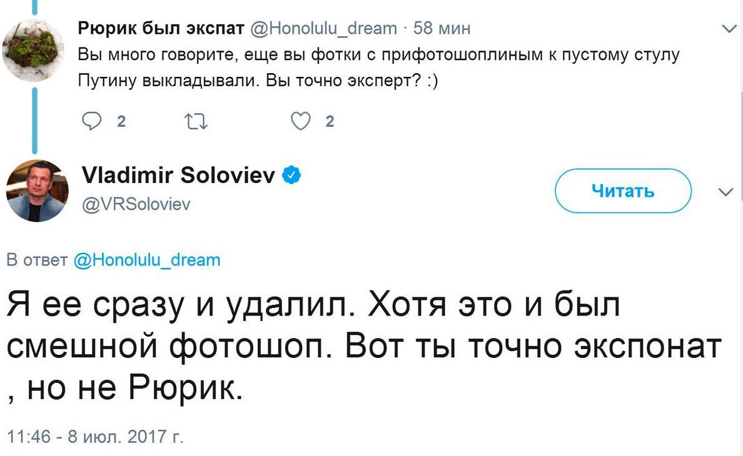Click the 11:46 - 8 июл. 2017 timestamp

tap(95, 436)
